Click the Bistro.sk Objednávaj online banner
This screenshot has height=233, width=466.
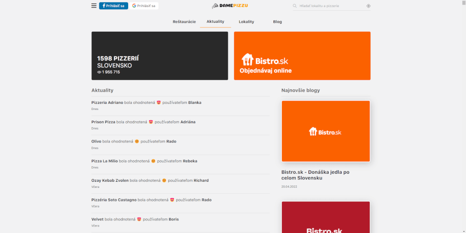302,56
